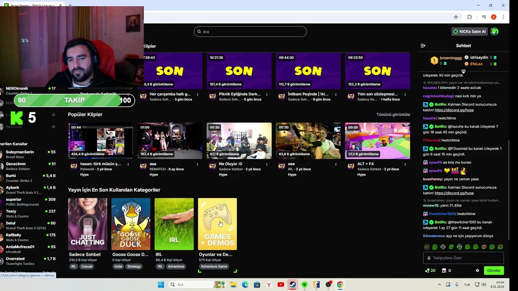Open the user profile avatar menu
This screenshot has height=291, width=518.
click(x=494, y=32)
